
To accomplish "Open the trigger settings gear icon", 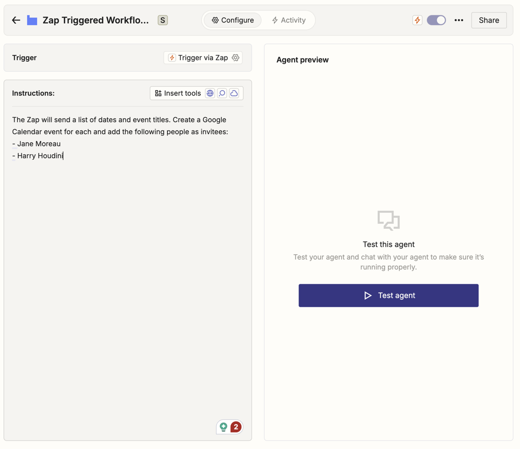I will coord(235,58).
